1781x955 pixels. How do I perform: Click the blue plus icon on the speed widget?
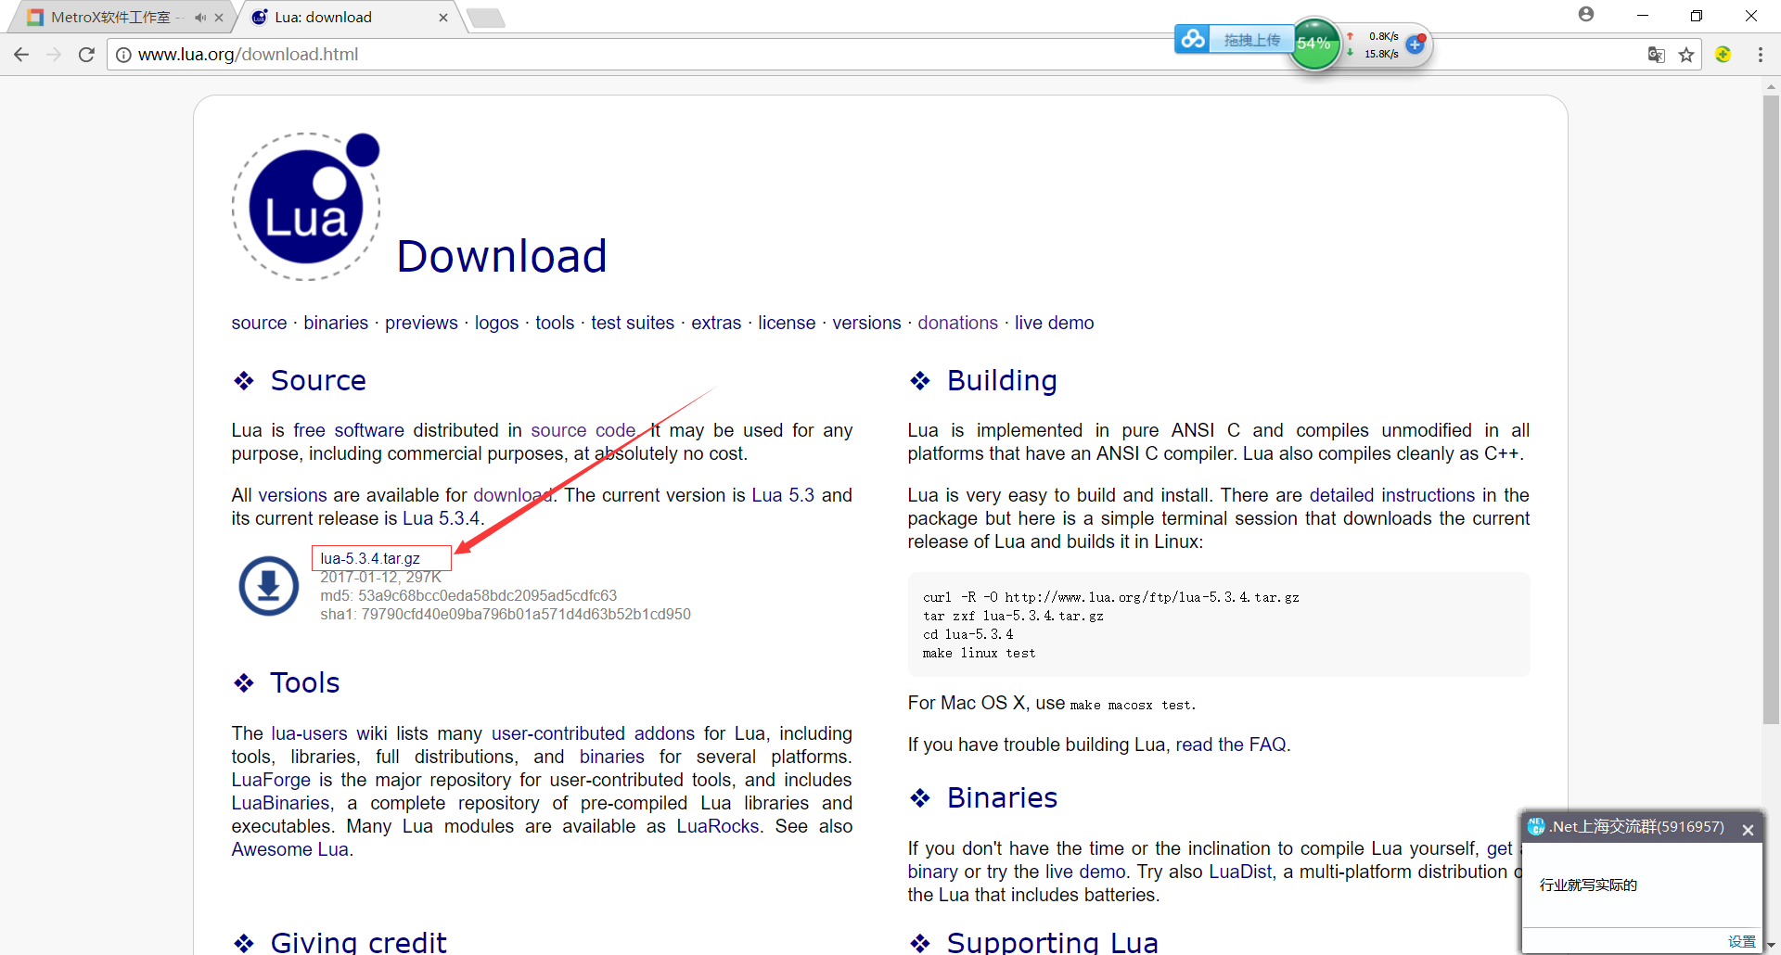(1415, 44)
